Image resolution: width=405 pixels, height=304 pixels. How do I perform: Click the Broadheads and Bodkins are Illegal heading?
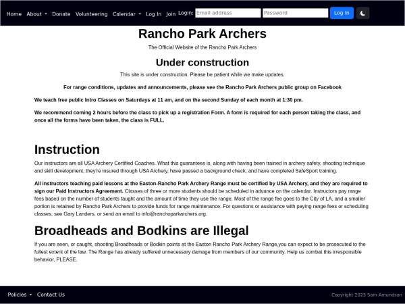point(141,230)
